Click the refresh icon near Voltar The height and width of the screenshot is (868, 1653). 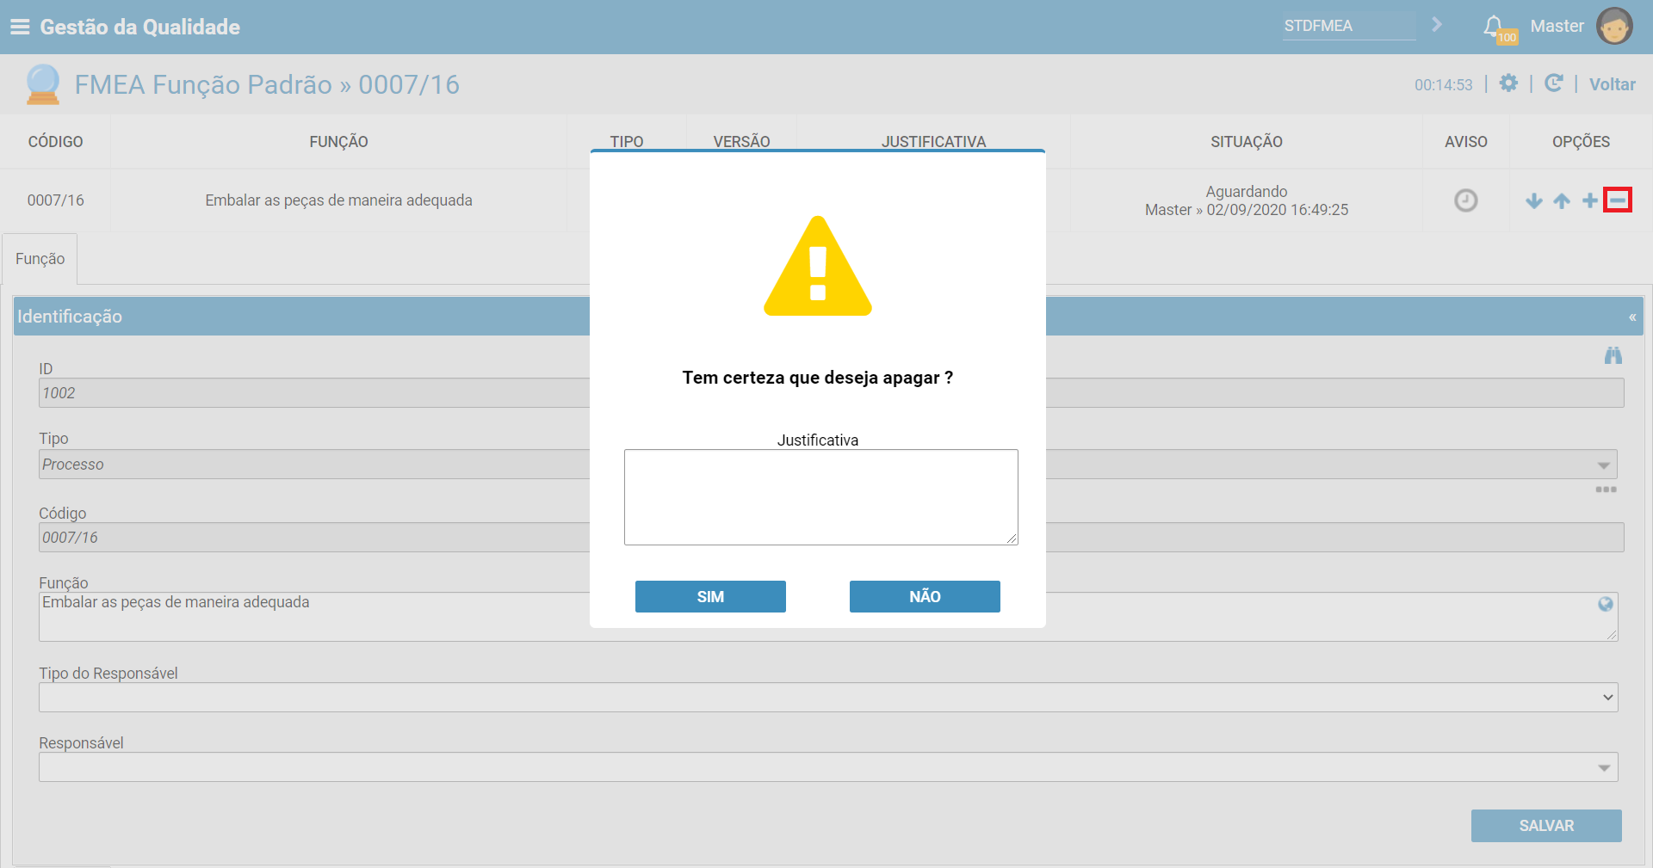click(1554, 83)
